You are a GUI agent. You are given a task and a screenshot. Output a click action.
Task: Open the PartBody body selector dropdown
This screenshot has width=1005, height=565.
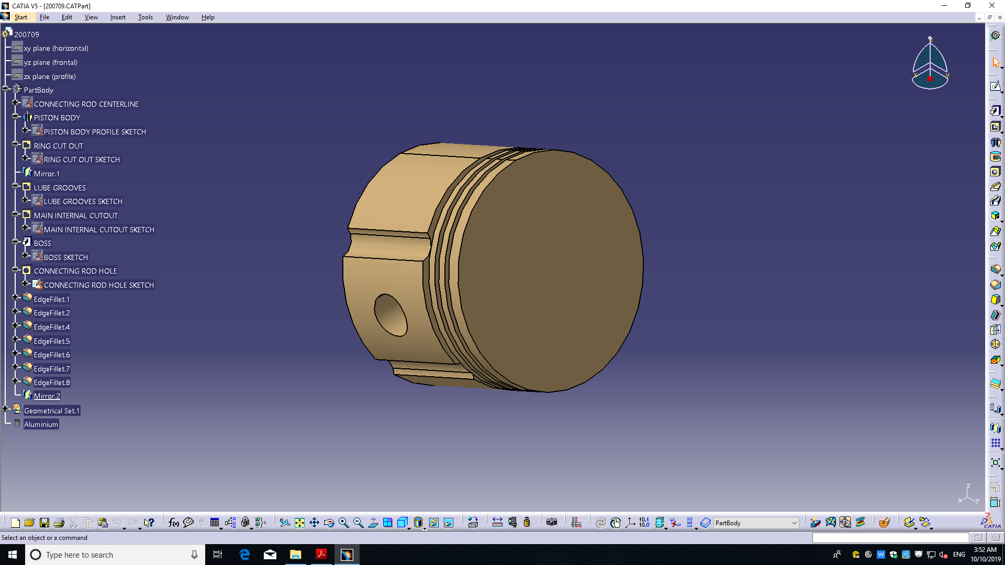tap(794, 523)
